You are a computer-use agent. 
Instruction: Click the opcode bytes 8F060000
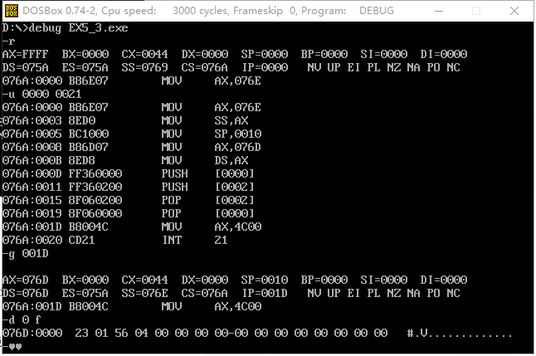(x=95, y=213)
